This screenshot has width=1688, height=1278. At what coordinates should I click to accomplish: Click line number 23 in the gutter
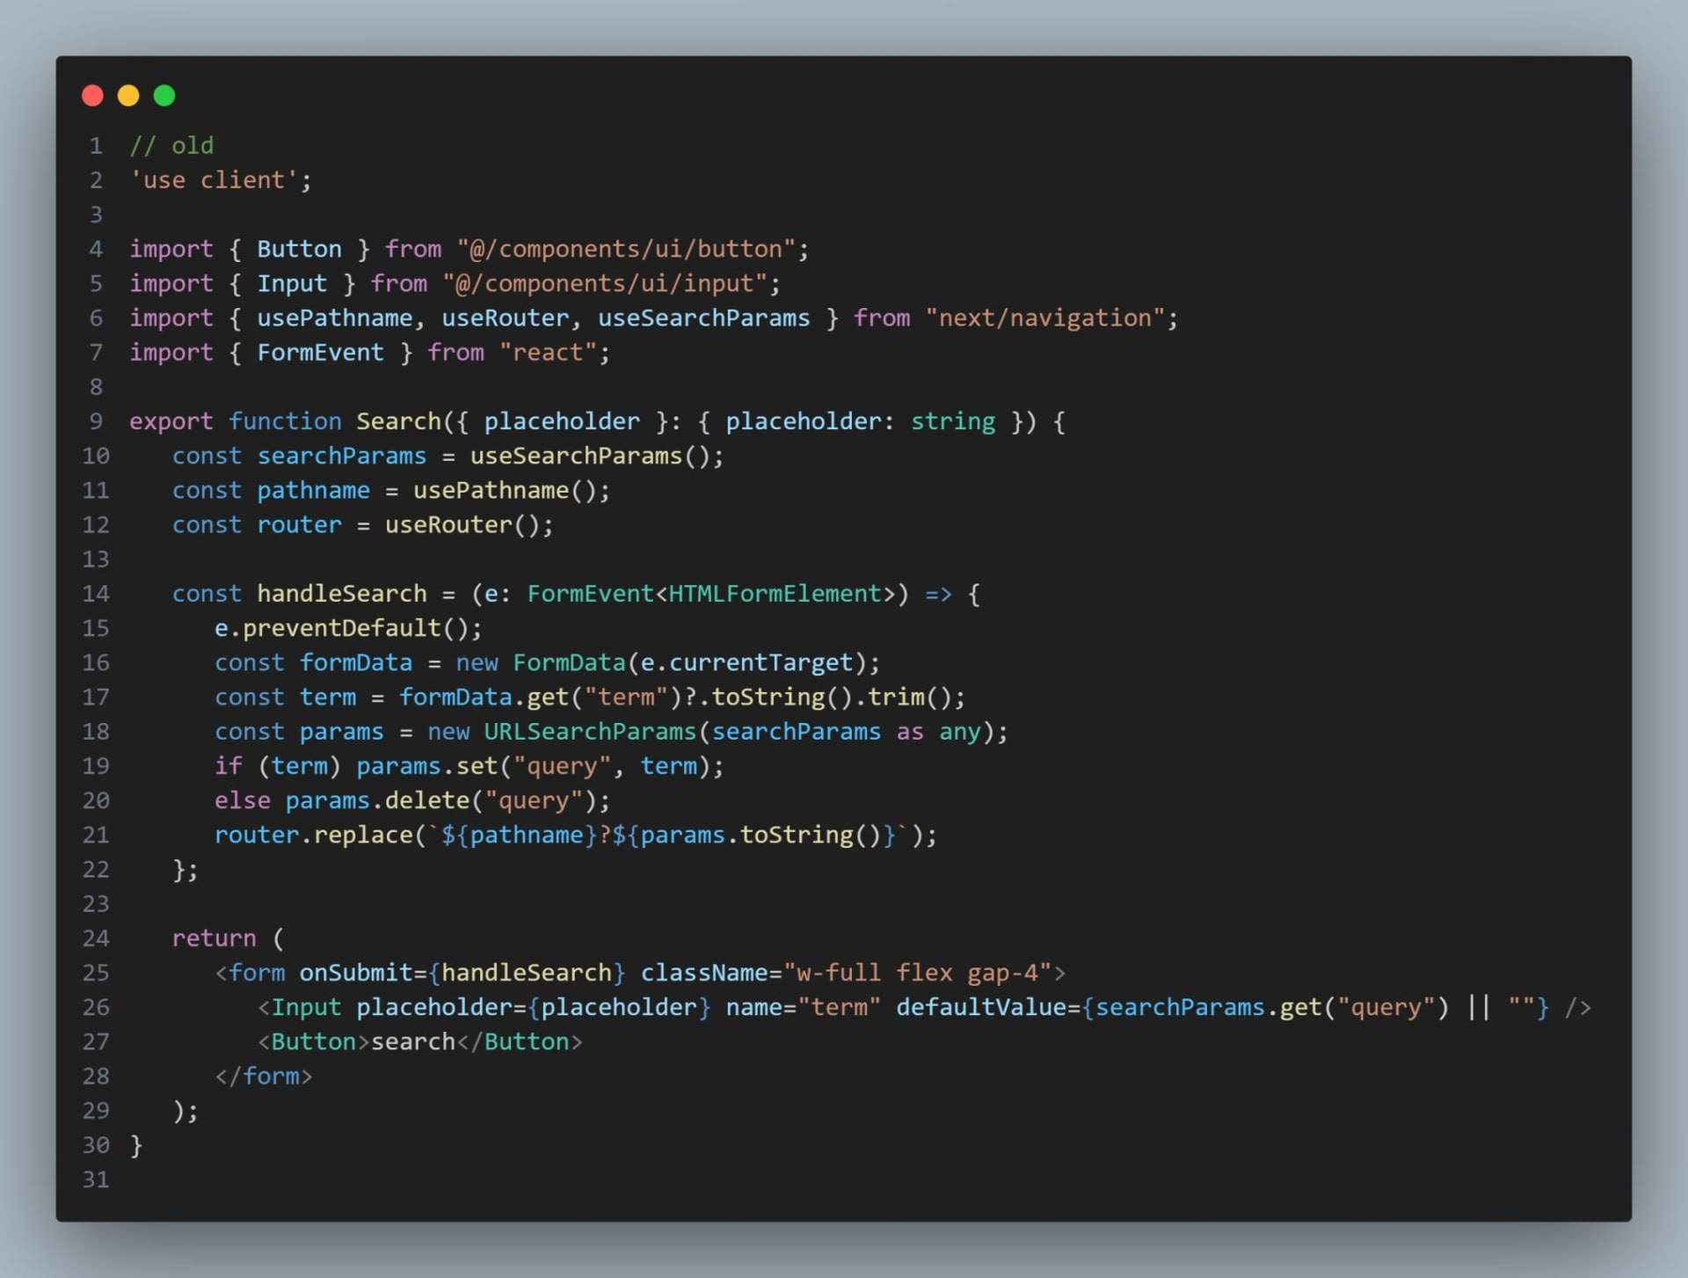95,903
